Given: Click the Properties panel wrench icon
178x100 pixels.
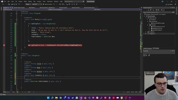Looking at the screenshot, I should click(x=149, y=55).
